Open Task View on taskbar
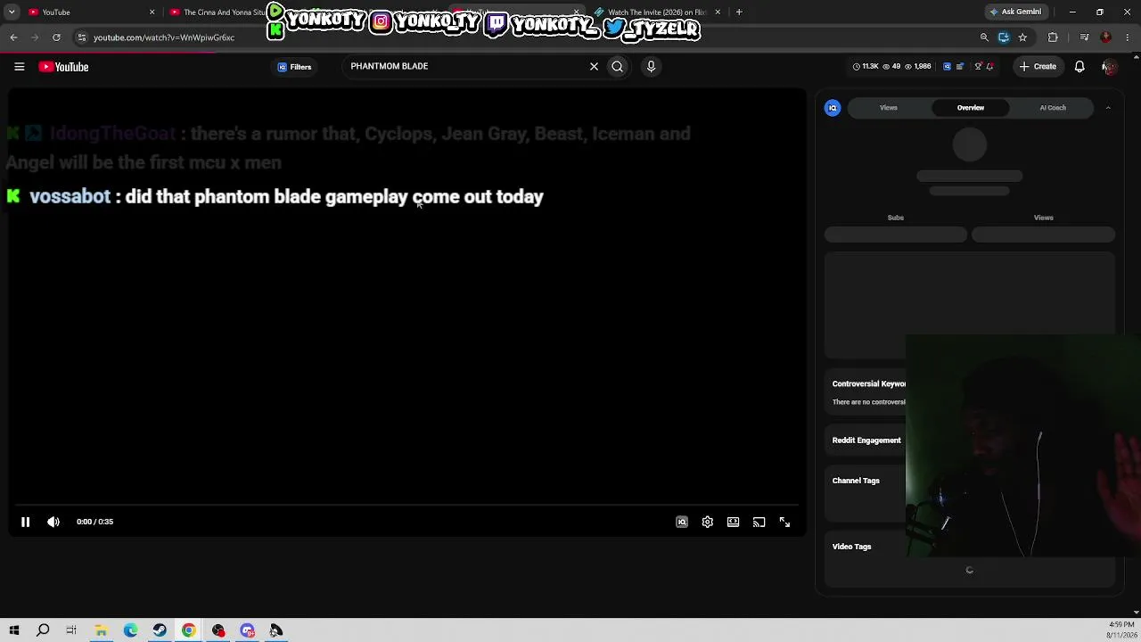 click(71, 630)
